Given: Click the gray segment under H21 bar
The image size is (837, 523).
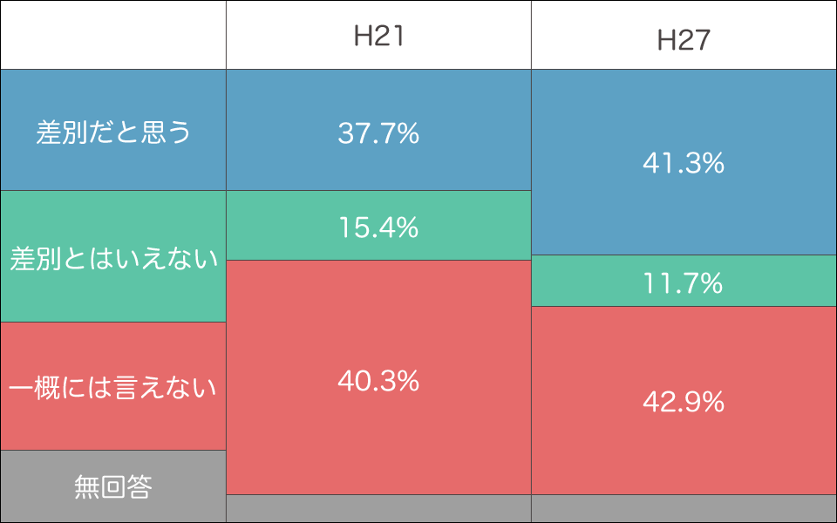Looking at the screenshot, I should [x=378, y=508].
